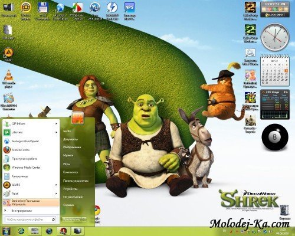
Task: Launch Auslogics BoostSpeed from the Start menu
Action: pos(31,141)
